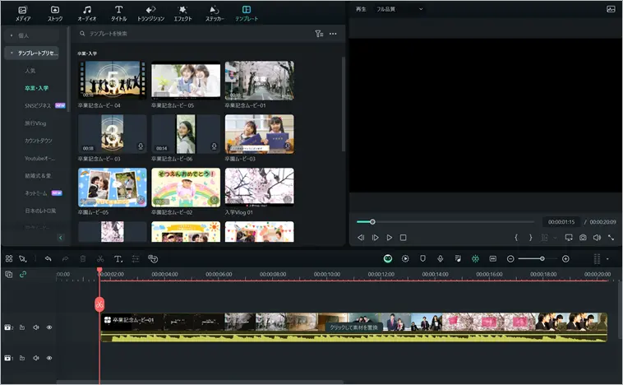This screenshot has height=385, width=623.
Task: Select the 卒園ムービー-05 template thumbnail
Action: (113, 188)
